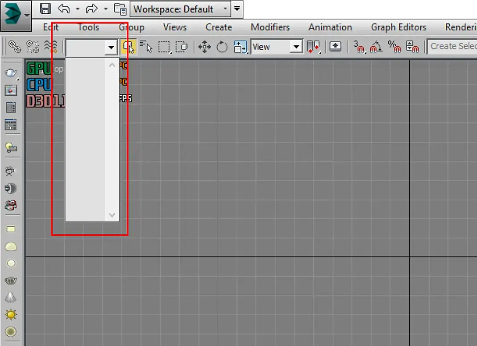The image size is (477, 346).
Task: Click the dark olive sphere icon at the bottom of the left toolbar
Action: click(11, 331)
